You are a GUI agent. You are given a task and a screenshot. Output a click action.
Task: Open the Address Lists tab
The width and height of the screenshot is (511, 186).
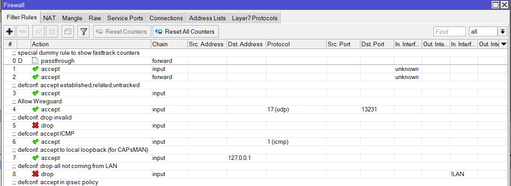coord(207,18)
